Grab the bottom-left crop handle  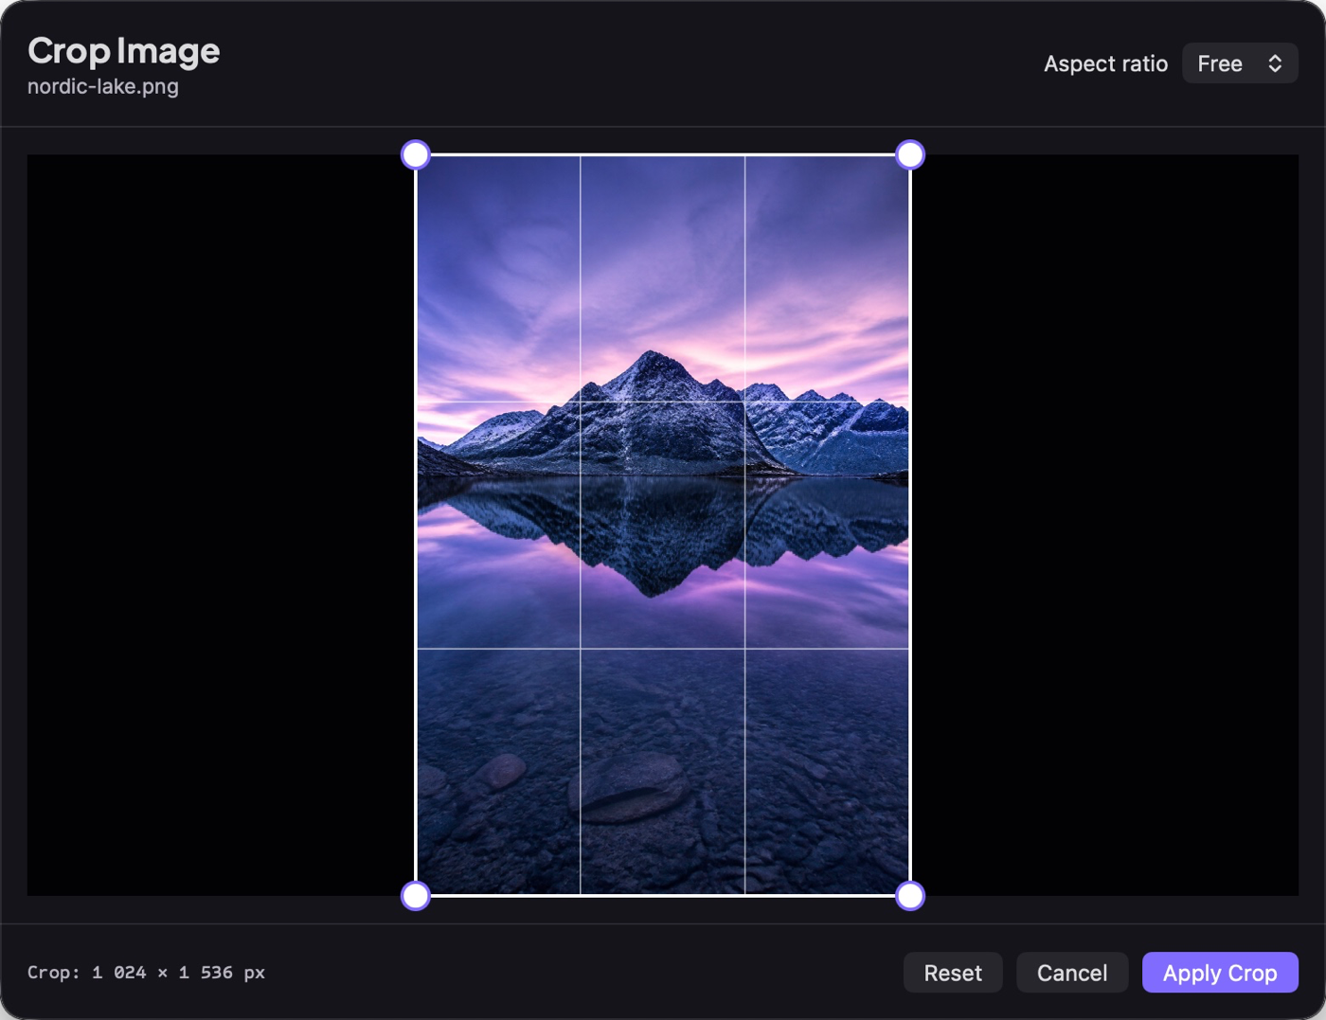[x=416, y=896]
